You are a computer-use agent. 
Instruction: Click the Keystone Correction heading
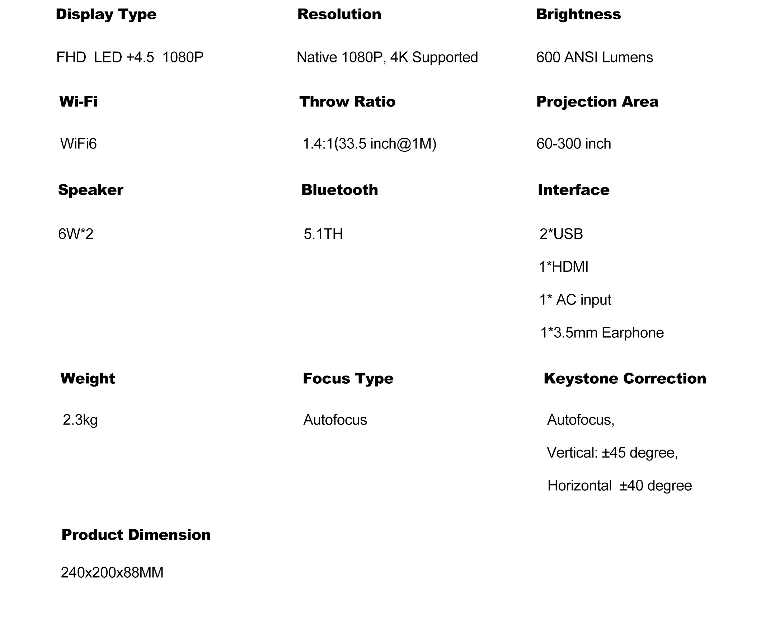625,379
